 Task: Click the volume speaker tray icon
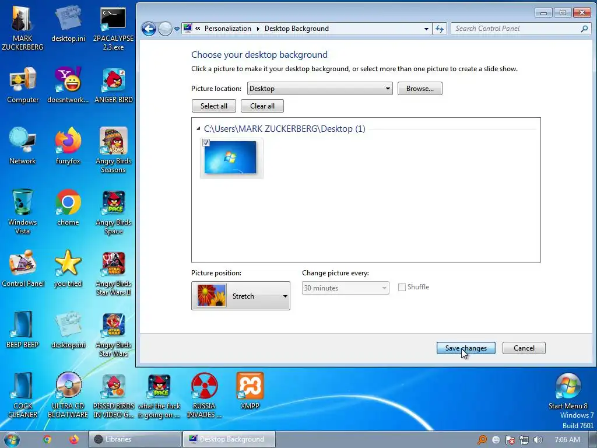[x=538, y=440]
